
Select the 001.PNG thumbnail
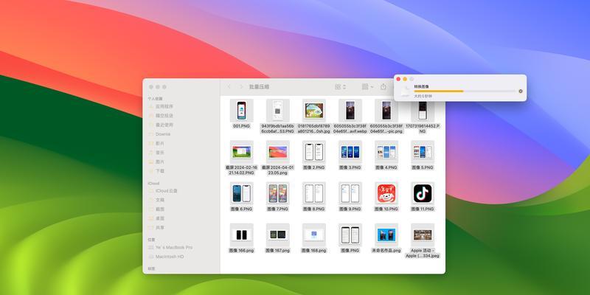pyautogui.click(x=242, y=111)
